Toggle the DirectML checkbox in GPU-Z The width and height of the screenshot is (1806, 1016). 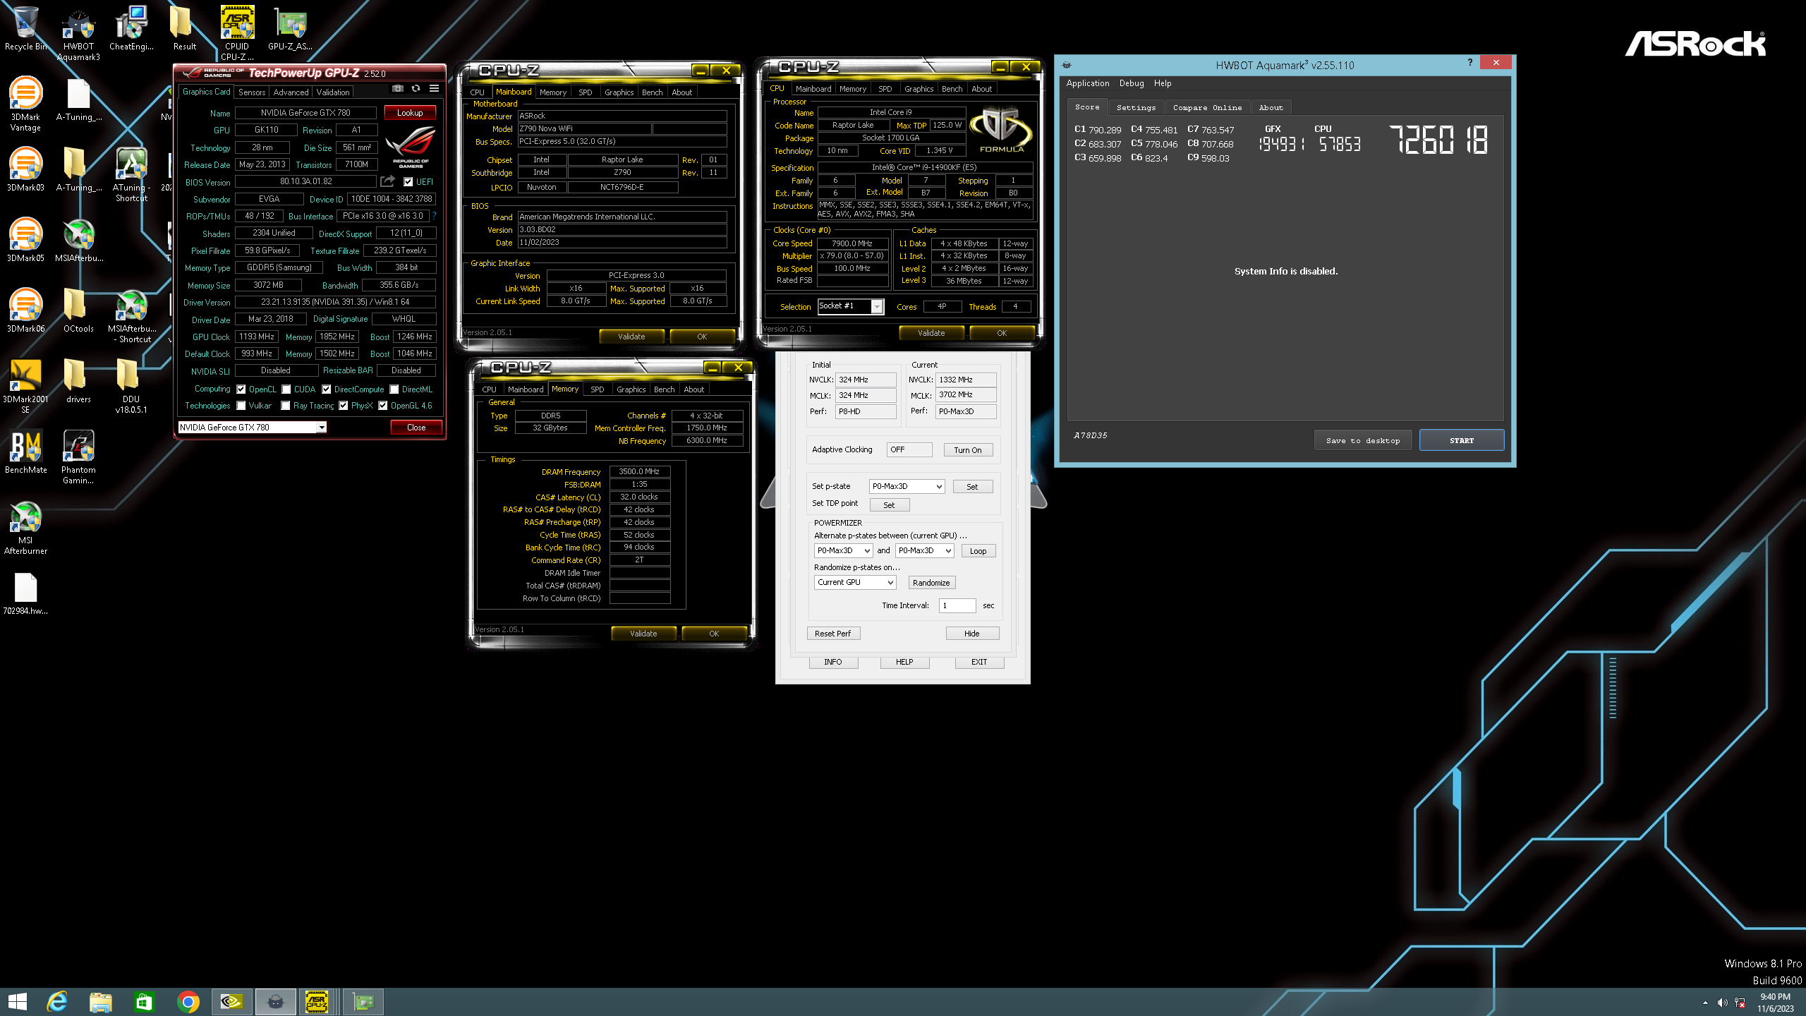tap(394, 389)
